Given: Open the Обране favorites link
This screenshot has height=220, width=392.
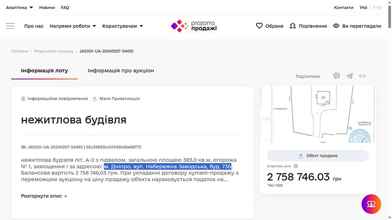Looking at the screenshot, I should (x=274, y=26).
